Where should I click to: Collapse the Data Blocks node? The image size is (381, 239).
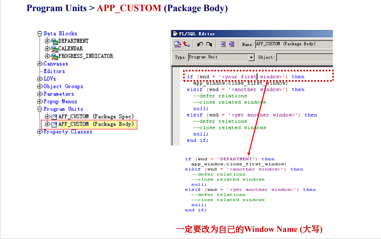40,33
